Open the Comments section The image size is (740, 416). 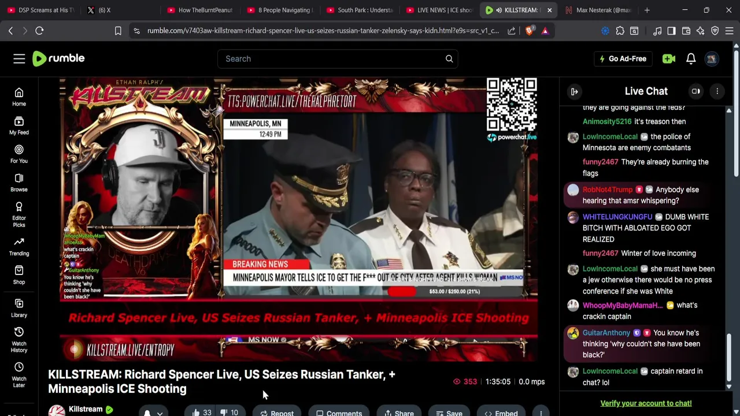point(339,412)
